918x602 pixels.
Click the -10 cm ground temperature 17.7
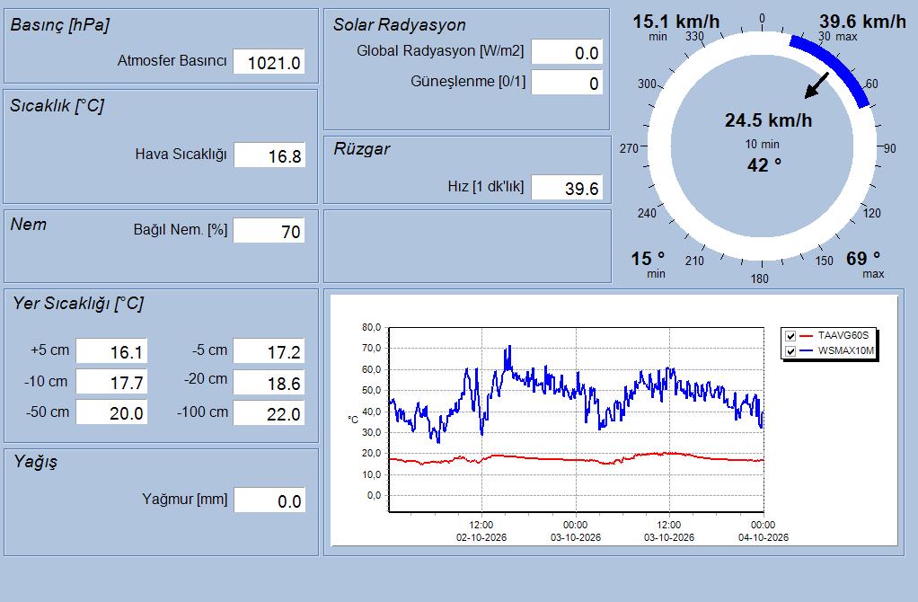click(x=111, y=382)
